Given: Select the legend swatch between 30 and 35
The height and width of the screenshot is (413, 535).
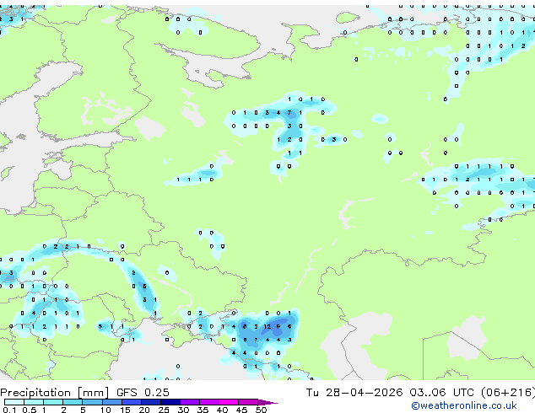Looking at the screenshot, I should pyautogui.click(x=189, y=402).
